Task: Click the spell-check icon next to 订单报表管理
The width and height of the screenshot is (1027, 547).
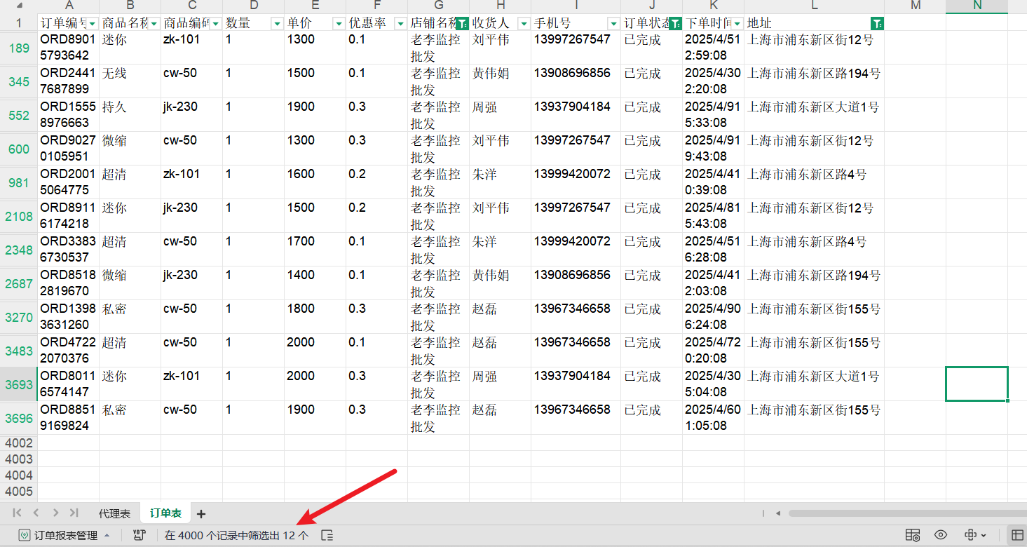Action: pyautogui.click(x=139, y=535)
